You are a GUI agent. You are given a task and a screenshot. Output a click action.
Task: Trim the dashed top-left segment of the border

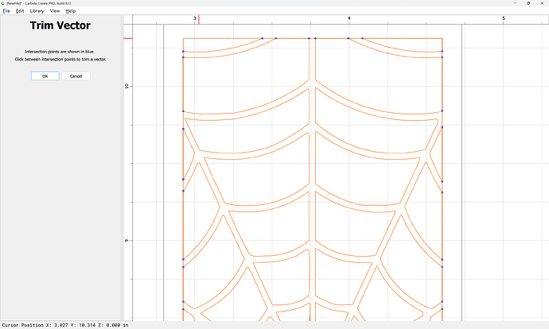[x=222, y=38]
